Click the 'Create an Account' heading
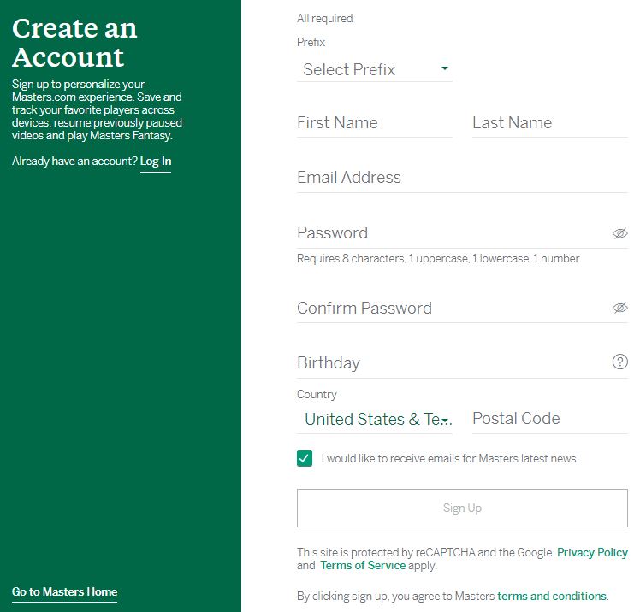640x612 pixels. pyautogui.click(x=74, y=43)
